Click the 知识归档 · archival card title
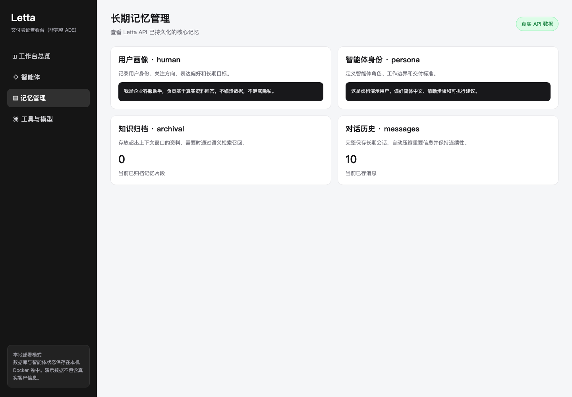 (x=151, y=129)
